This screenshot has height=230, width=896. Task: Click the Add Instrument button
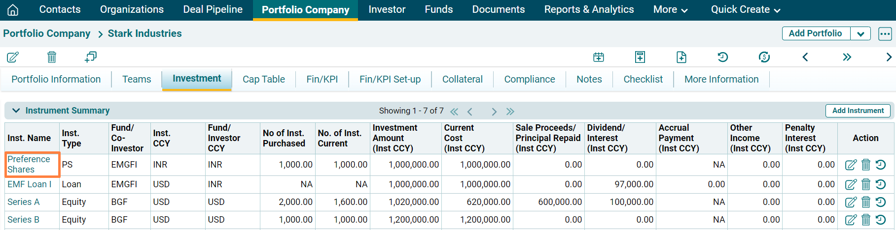[858, 111]
